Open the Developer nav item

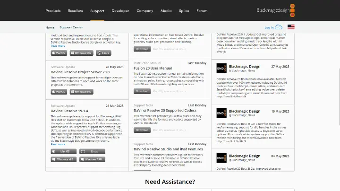click(120, 10)
